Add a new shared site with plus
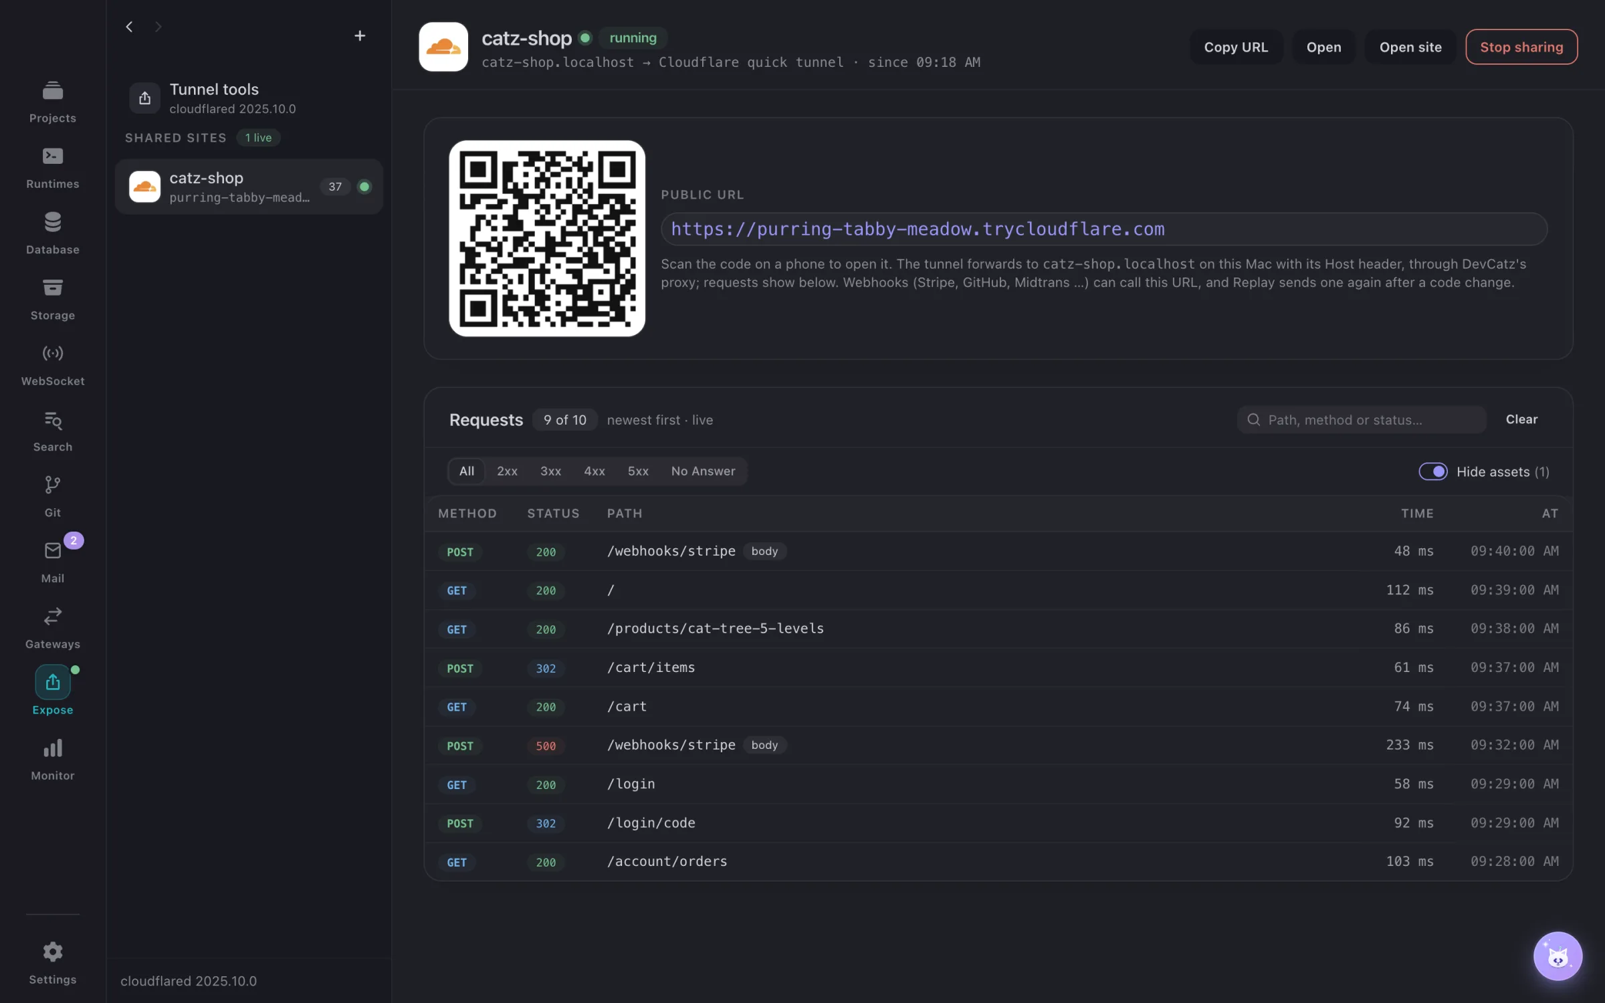Viewport: 1605px width, 1003px height. pyautogui.click(x=360, y=35)
